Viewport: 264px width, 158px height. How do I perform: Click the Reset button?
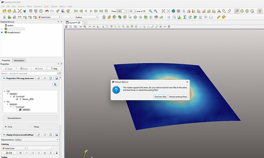tap(24, 68)
